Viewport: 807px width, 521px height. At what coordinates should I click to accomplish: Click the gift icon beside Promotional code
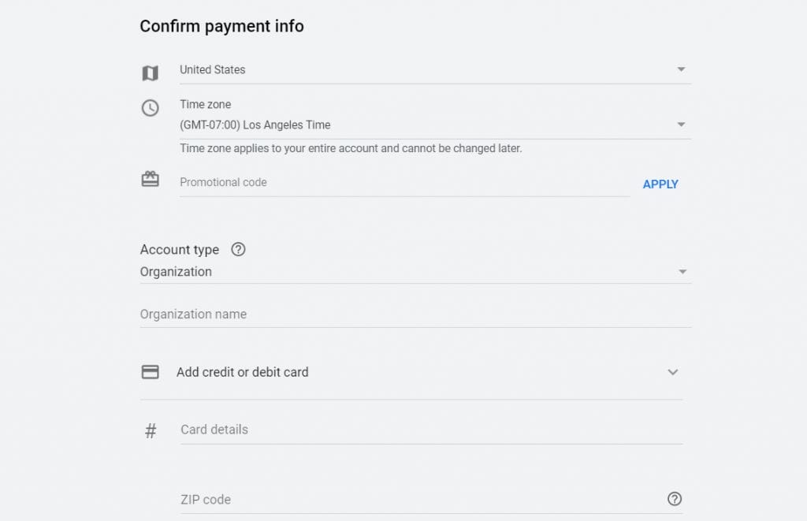pyautogui.click(x=150, y=180)
